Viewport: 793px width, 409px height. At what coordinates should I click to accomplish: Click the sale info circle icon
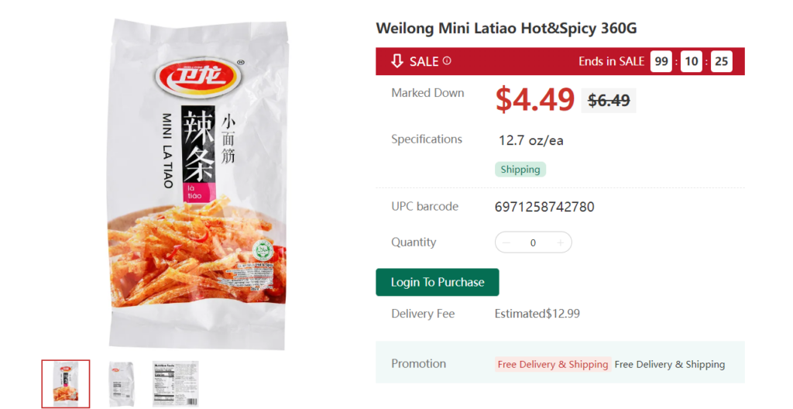[447, 60]
